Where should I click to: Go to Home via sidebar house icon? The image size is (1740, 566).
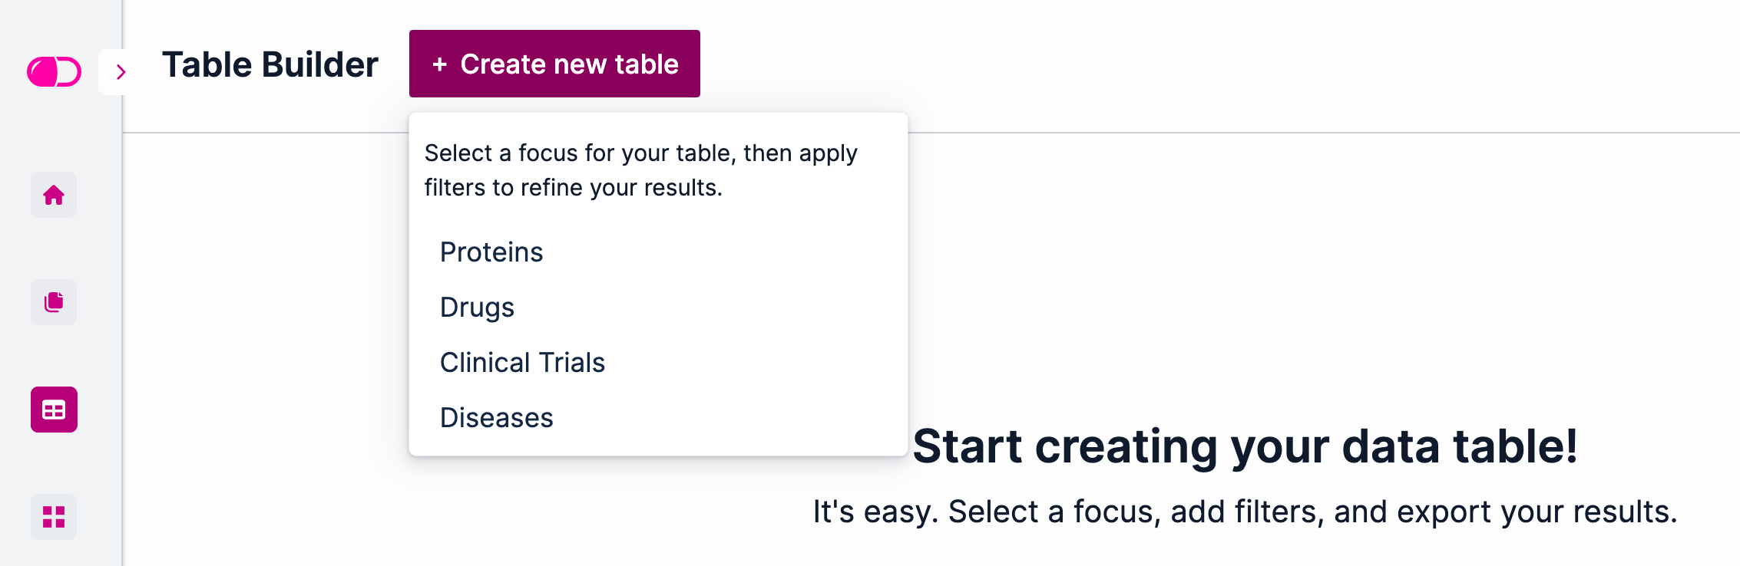(x=54, y=195)
